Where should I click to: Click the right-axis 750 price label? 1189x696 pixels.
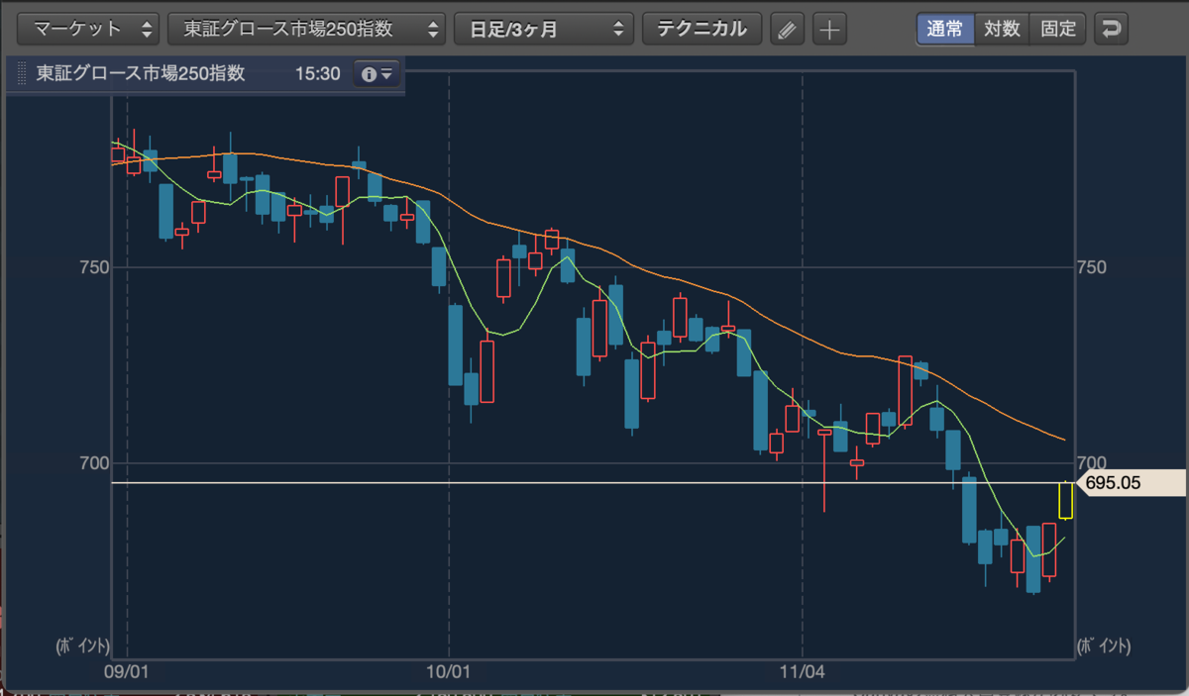click(1092, 267)
